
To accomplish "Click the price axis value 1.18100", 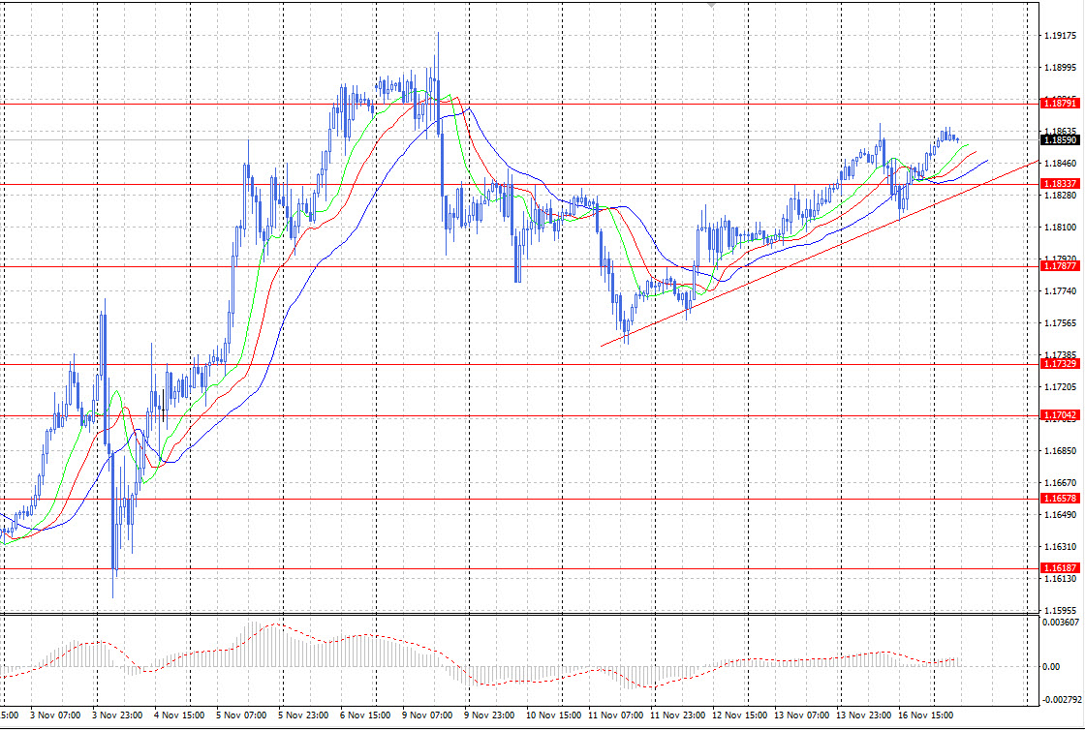I will [1061, 228].
